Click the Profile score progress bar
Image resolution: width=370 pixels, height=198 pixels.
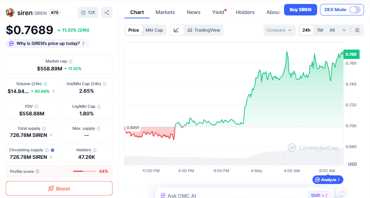[x=84, y=171]
